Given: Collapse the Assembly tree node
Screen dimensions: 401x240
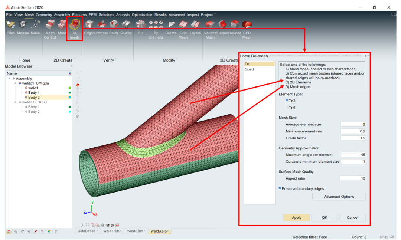Looking at the screenshot, I should (9, 79).
